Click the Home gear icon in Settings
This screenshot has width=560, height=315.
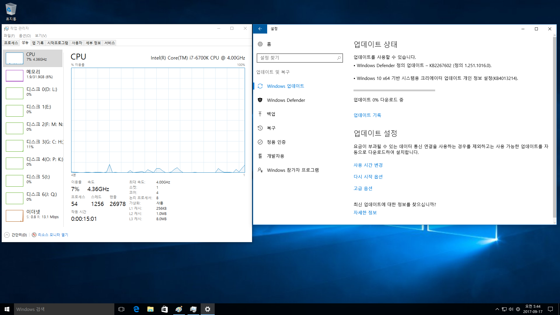click(260, 44)
